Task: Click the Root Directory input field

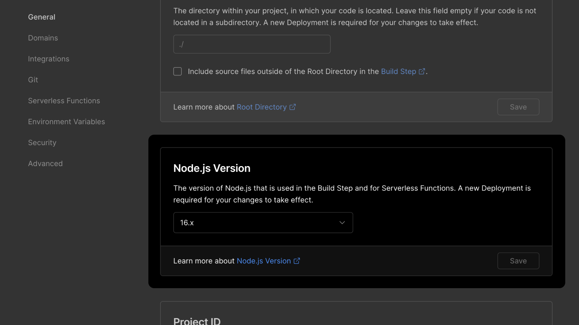Action: coord(252,44)
